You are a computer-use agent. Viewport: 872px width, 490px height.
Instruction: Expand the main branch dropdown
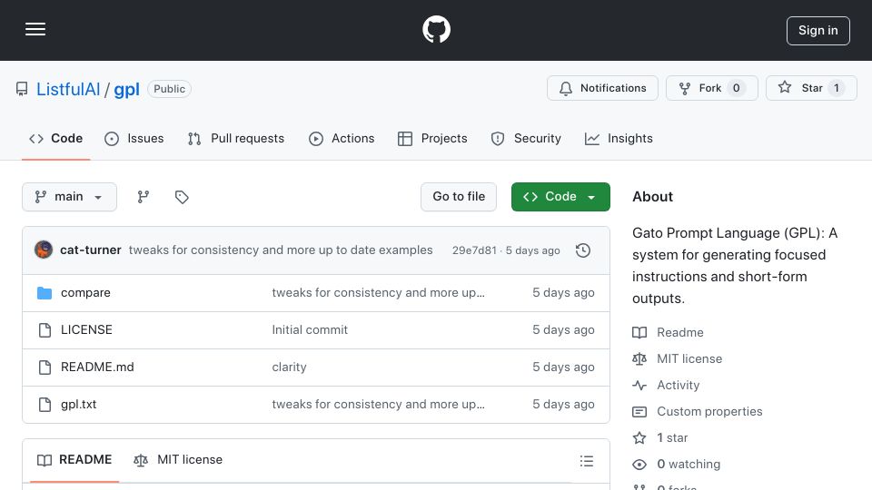pos(70,197)
